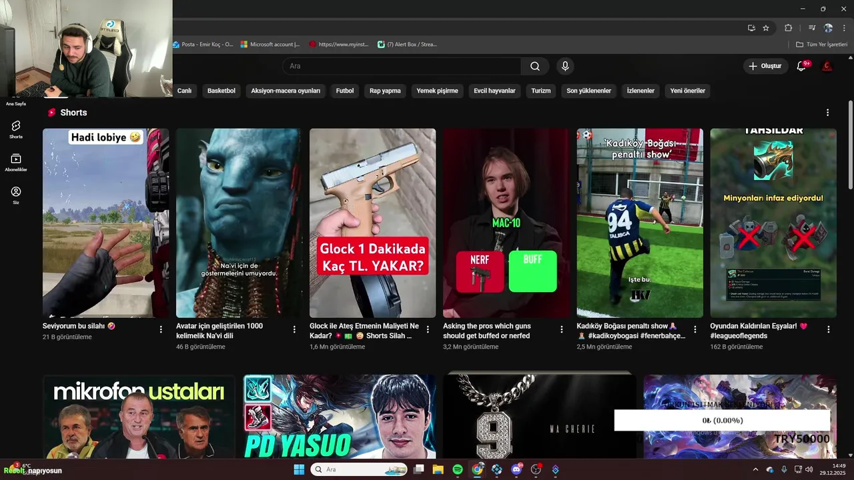This screenshot has width=854, height=480.
Task: Play the MAC-10 Nerf Buff short thumbnail
Action: [x=506, y=223]
